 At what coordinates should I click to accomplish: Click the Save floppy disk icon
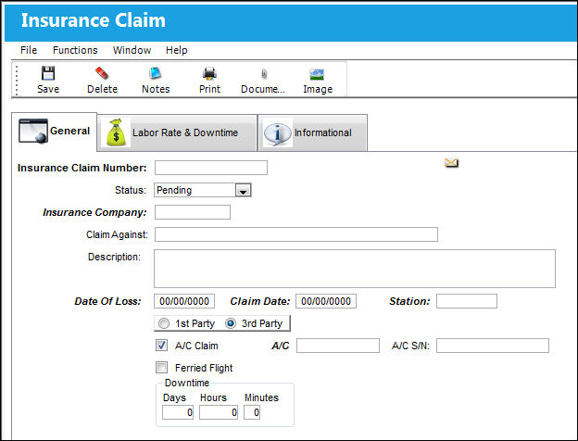[48, 73]
